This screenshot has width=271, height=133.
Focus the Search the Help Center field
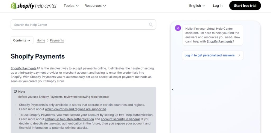coord(83,25)
